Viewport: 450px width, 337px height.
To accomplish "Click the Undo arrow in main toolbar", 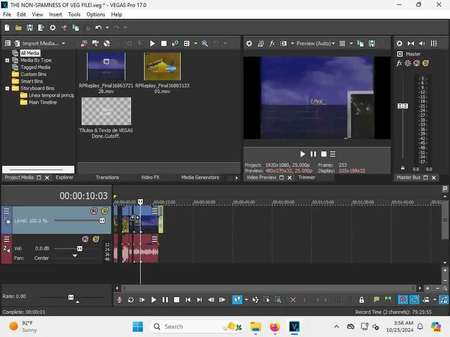I will click(x=98, y=28).
